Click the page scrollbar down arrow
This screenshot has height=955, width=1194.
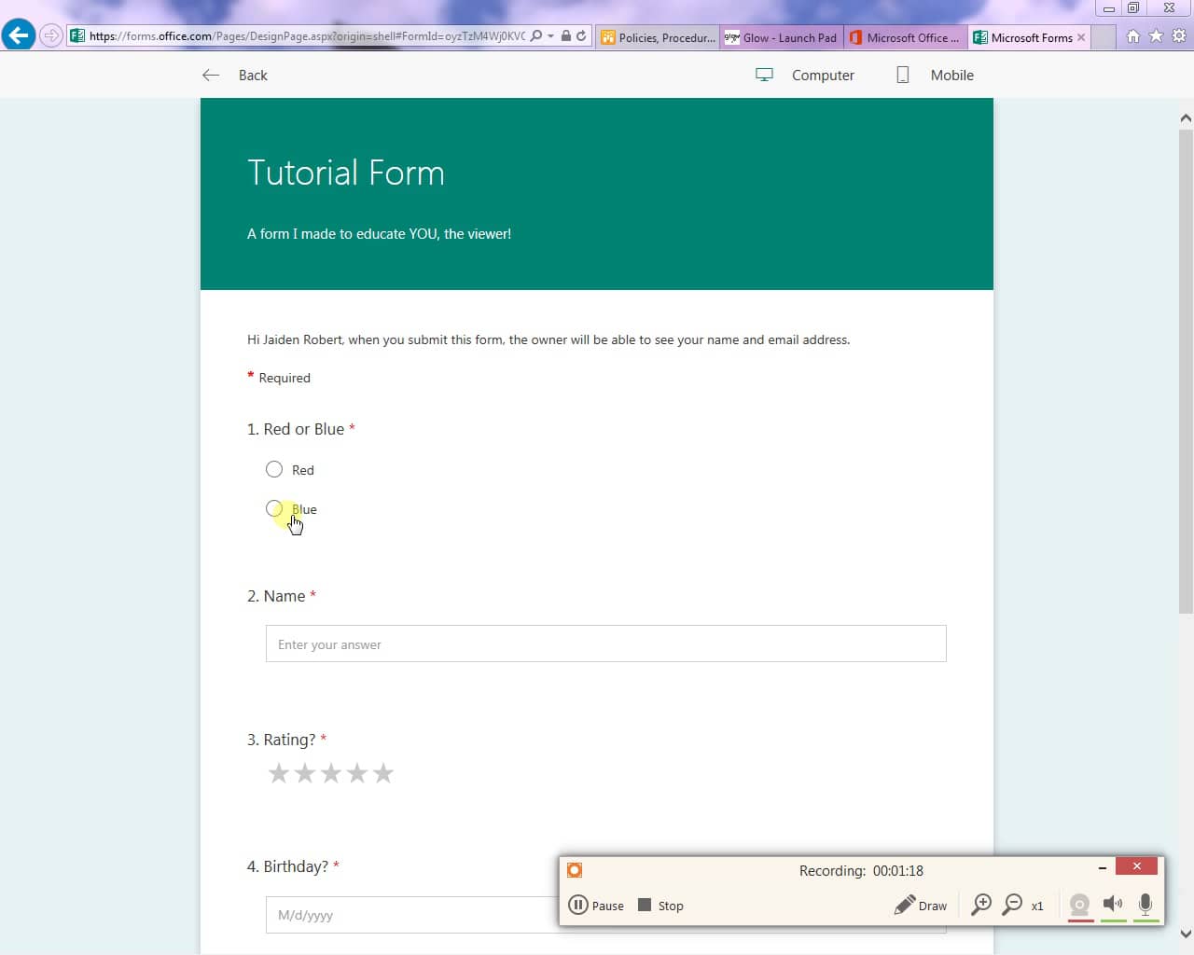[x=1186, y=934]
